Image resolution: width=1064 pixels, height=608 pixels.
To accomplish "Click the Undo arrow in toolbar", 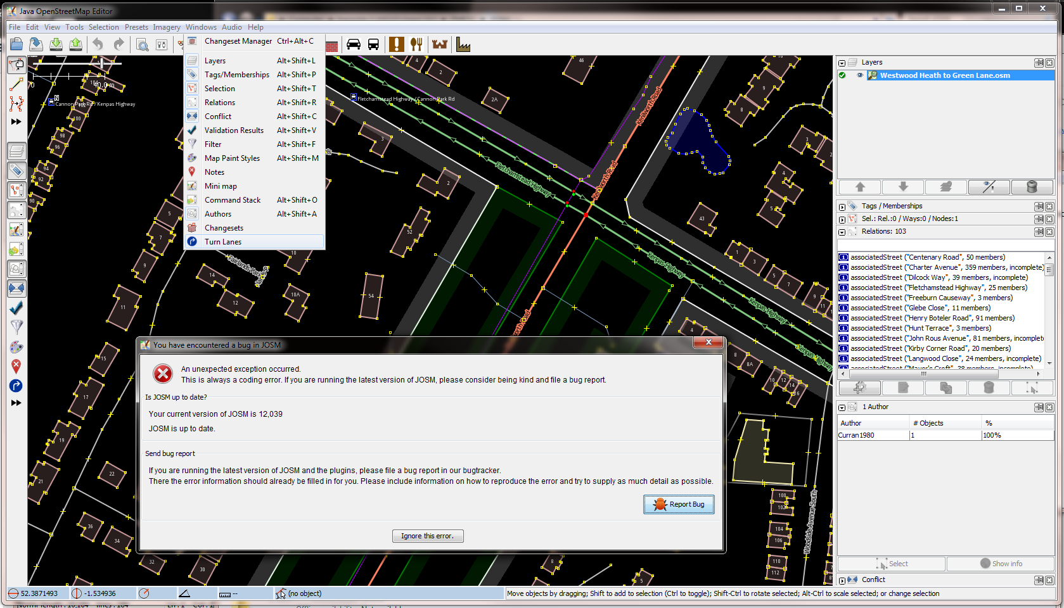I will pyautogui.click(x=98, y=44).
